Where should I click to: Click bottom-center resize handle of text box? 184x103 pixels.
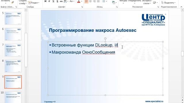pyautogui.click(x=105, y=95)
